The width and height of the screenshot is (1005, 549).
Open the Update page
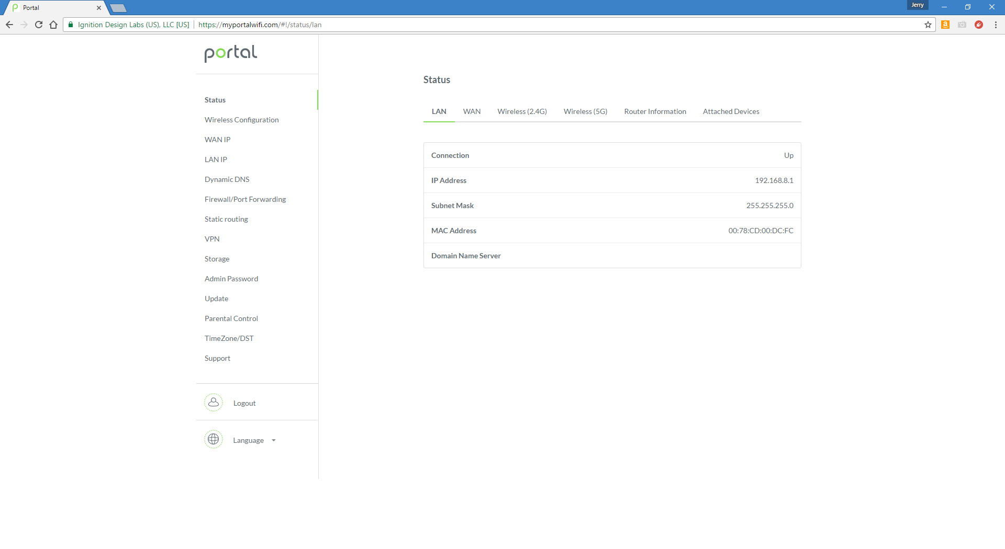coord(217,299)
